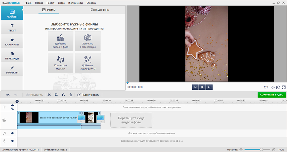287x152 pixels.
Task: Mute the microphone track speaker
Action: 12,141
